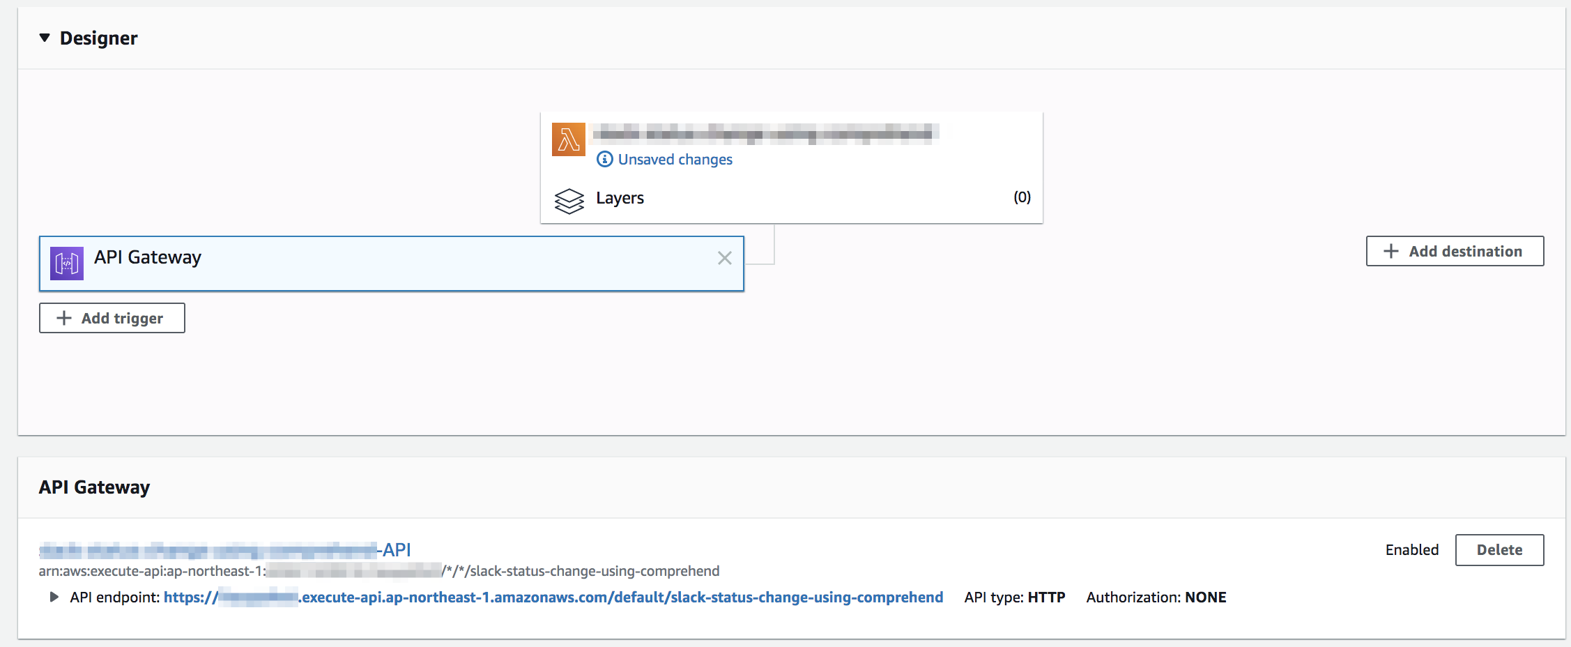Remove API Gateway trigger with X

point(725,258)
